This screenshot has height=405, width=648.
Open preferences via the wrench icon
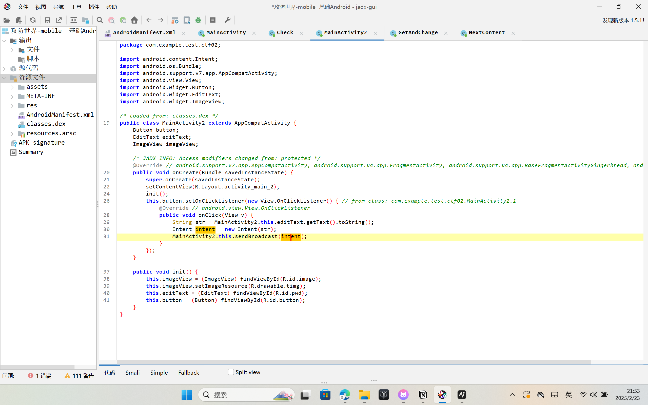tap(227, 20)
